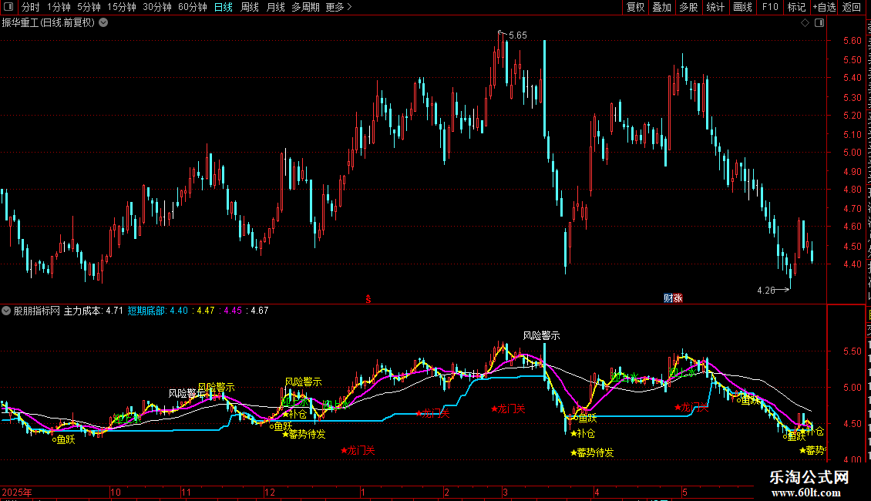Select the 15分钟 period
Viewport: 871px width, 501px height.
click(x=122, y=7)
